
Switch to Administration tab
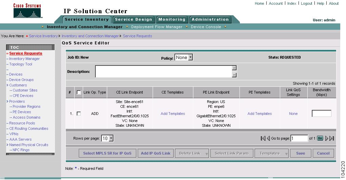(x=210, y=19)
